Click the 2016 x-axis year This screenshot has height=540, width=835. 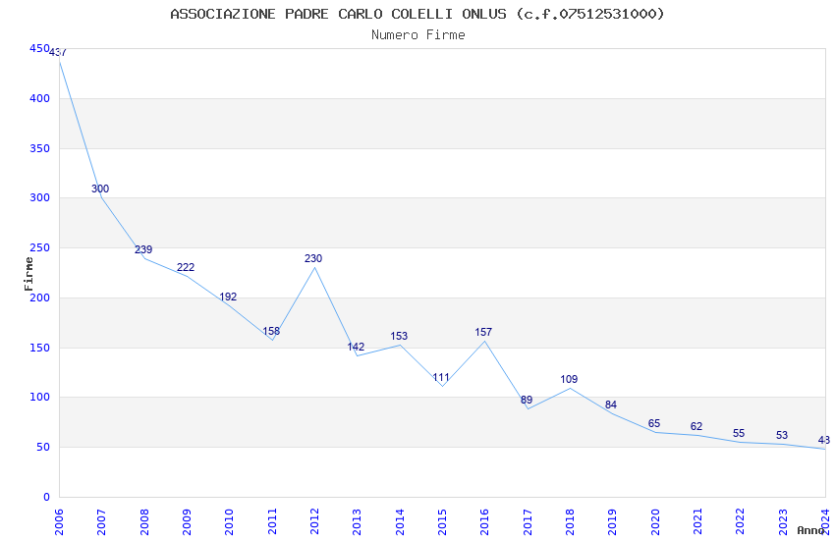(x=484, y=522)
